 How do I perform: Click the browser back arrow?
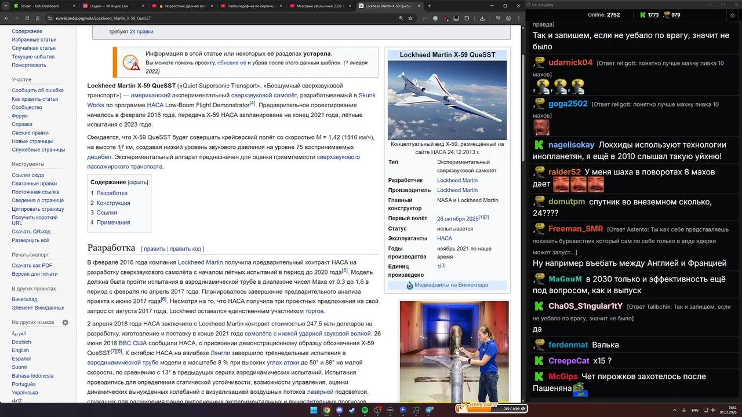[x=6, y=18]
